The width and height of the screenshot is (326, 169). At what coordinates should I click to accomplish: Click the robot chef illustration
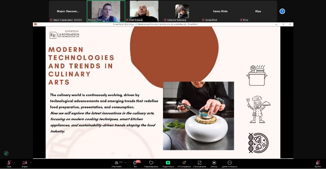pyautogui.click(x=258, y=109)
